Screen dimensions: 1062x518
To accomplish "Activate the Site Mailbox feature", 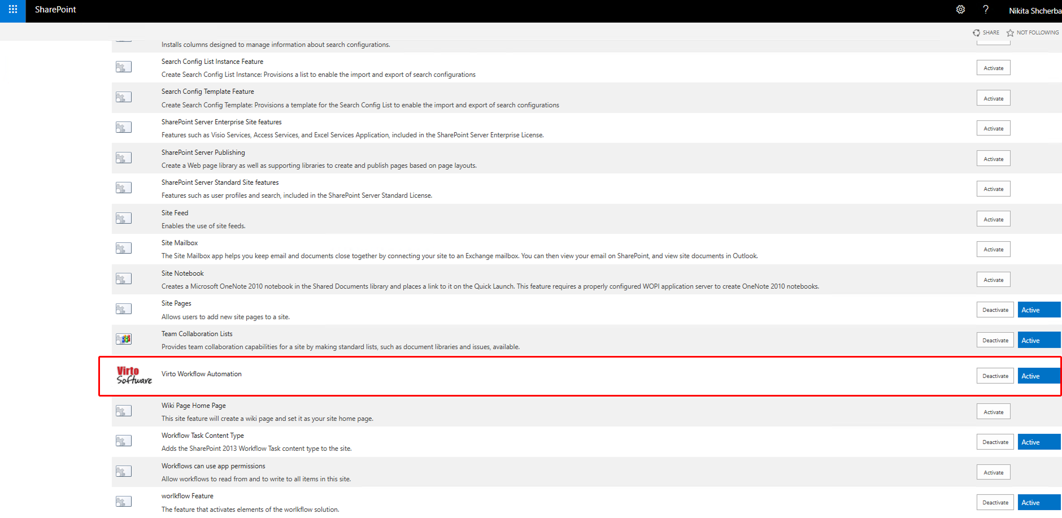I will click(x=993, y=249).
